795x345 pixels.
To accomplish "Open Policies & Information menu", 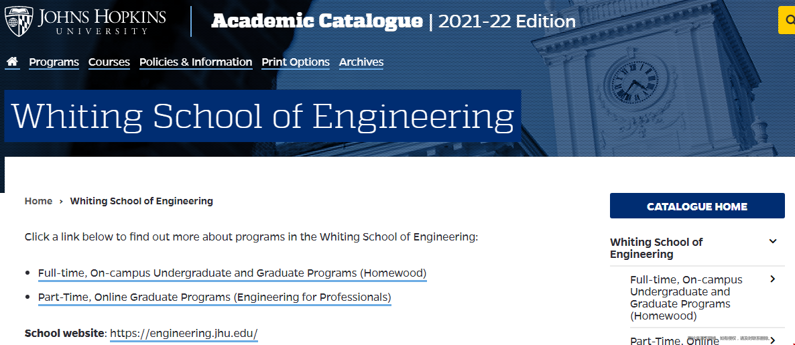I will (x=196, y=62).
